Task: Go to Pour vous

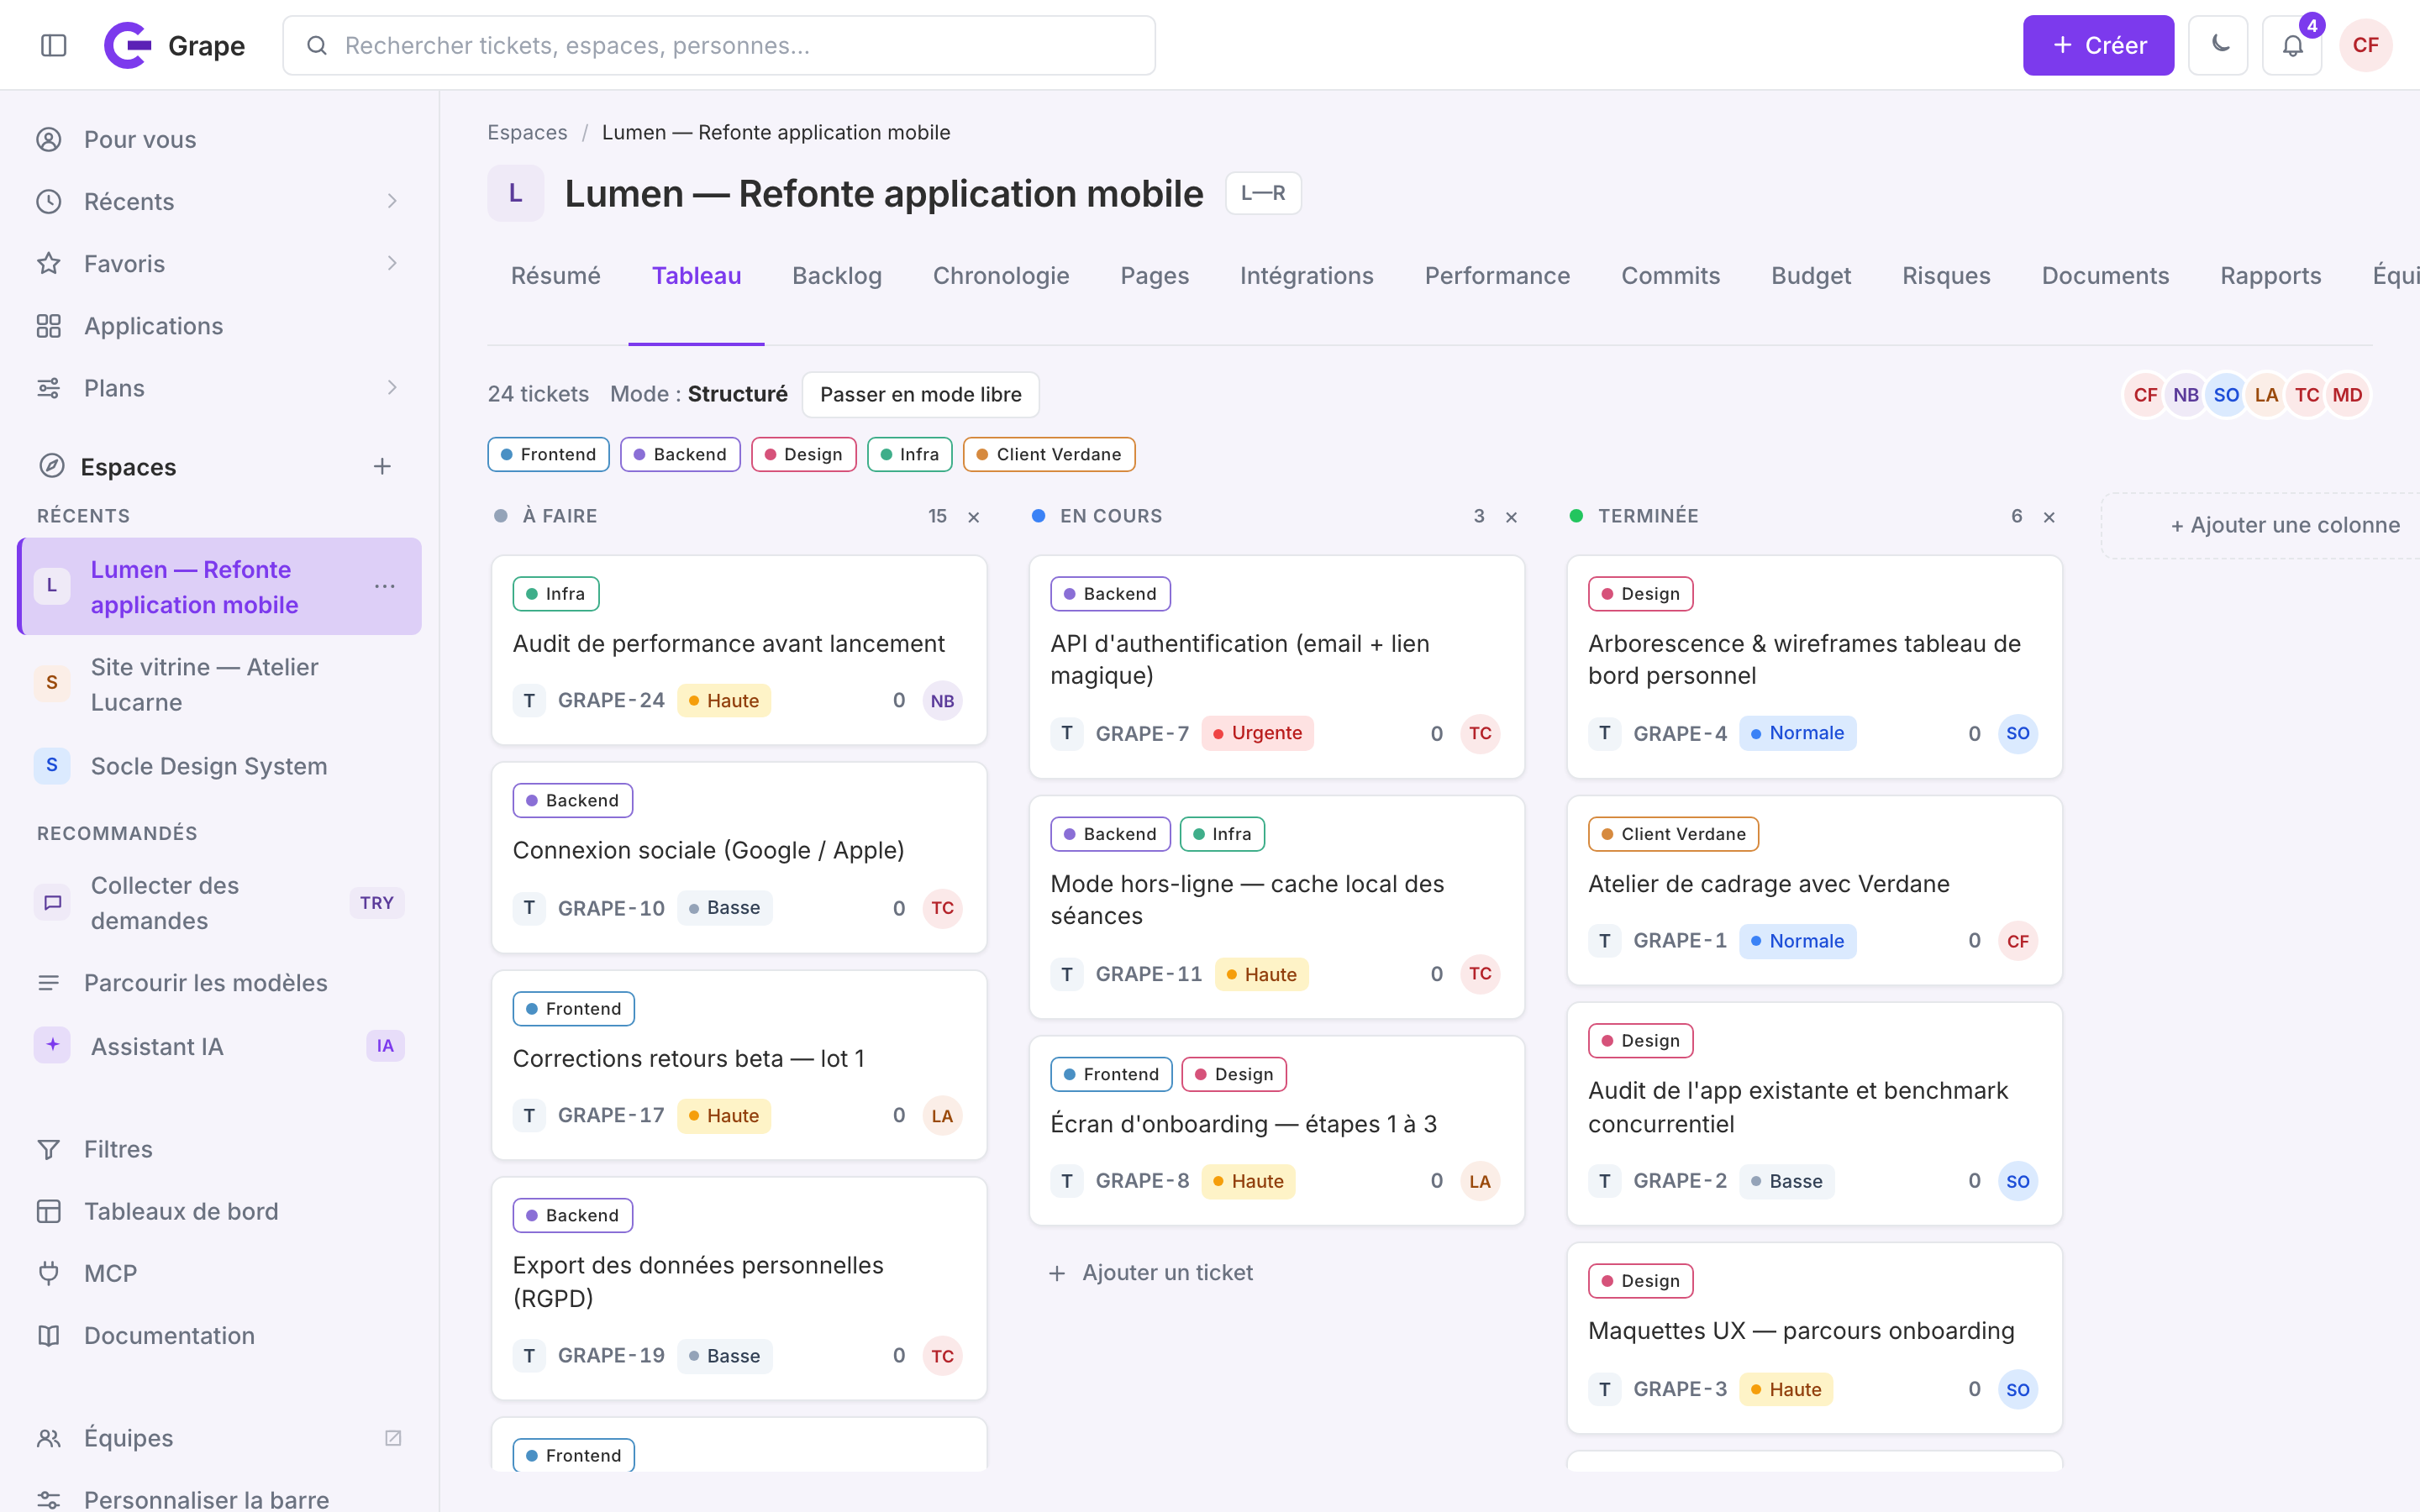Action: click(219, 139)
